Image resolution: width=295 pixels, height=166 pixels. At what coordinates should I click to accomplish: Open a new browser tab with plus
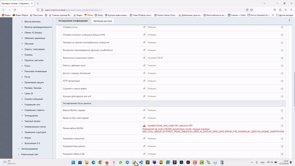point(38,3)
